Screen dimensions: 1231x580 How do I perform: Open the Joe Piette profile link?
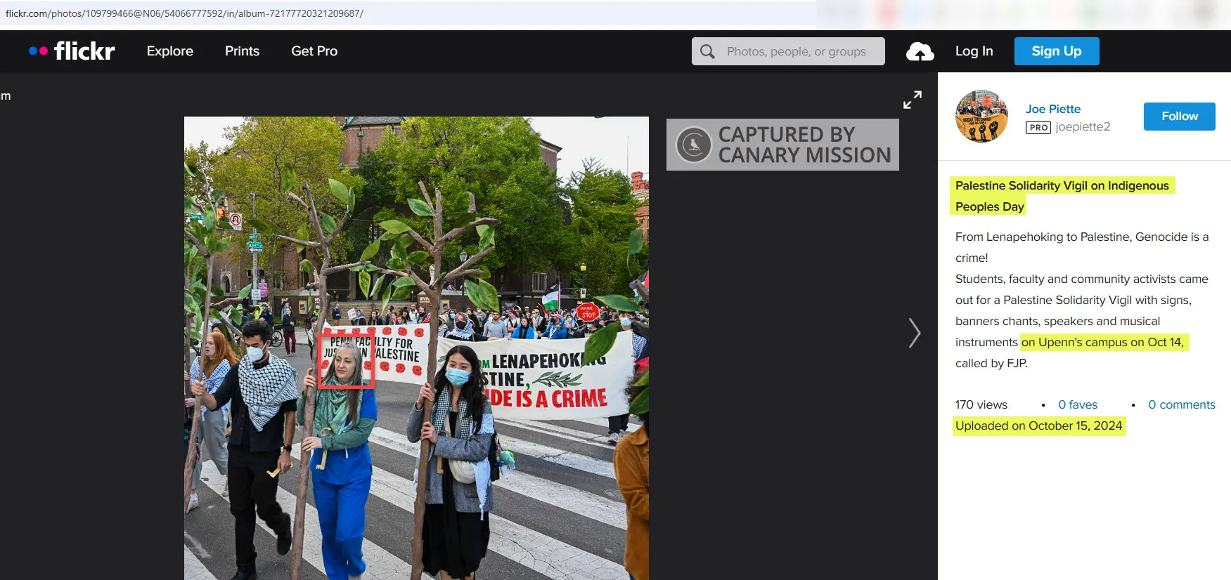pos(1052,109)
